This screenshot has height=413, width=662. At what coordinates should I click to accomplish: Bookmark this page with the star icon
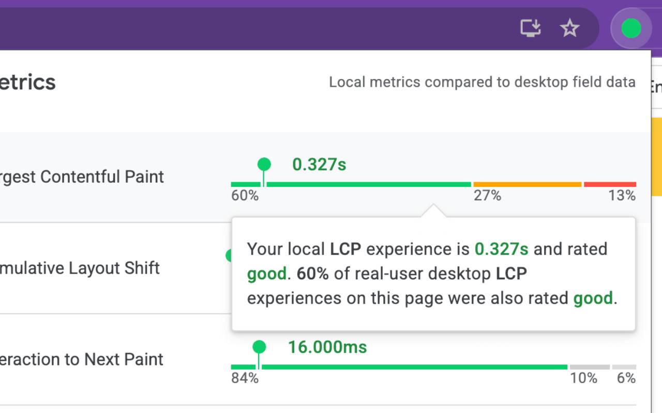coord(569,28)
